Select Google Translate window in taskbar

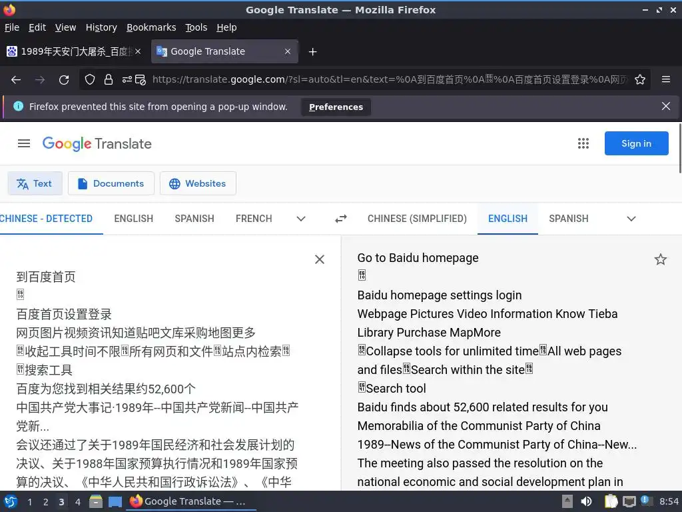pos(191,501)
